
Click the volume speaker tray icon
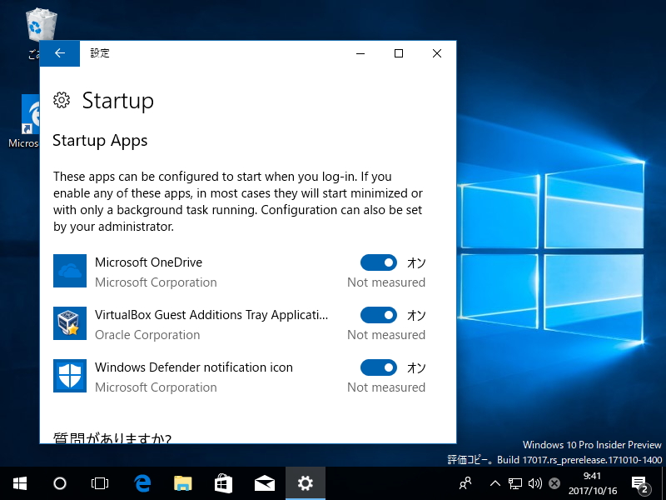535,483
